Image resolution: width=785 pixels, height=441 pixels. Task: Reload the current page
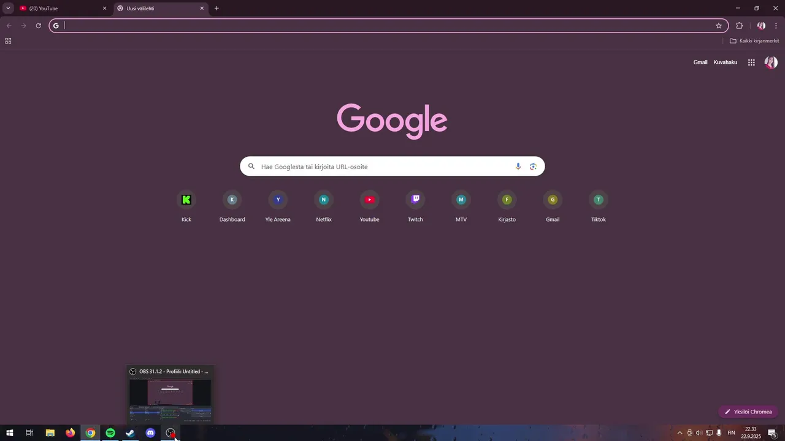click(x=38, y=26)
